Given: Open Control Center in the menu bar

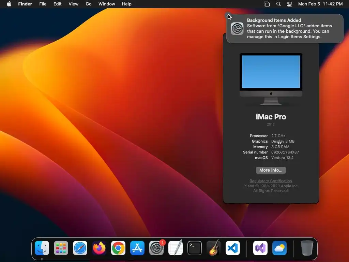Looking at the screenshot, I should coord(290,4).
